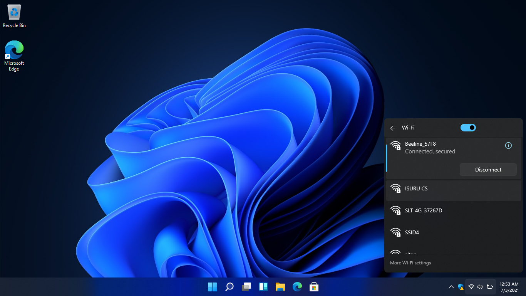
Task: Open More Wi-Fi settings link
Action: click(410, 263)
